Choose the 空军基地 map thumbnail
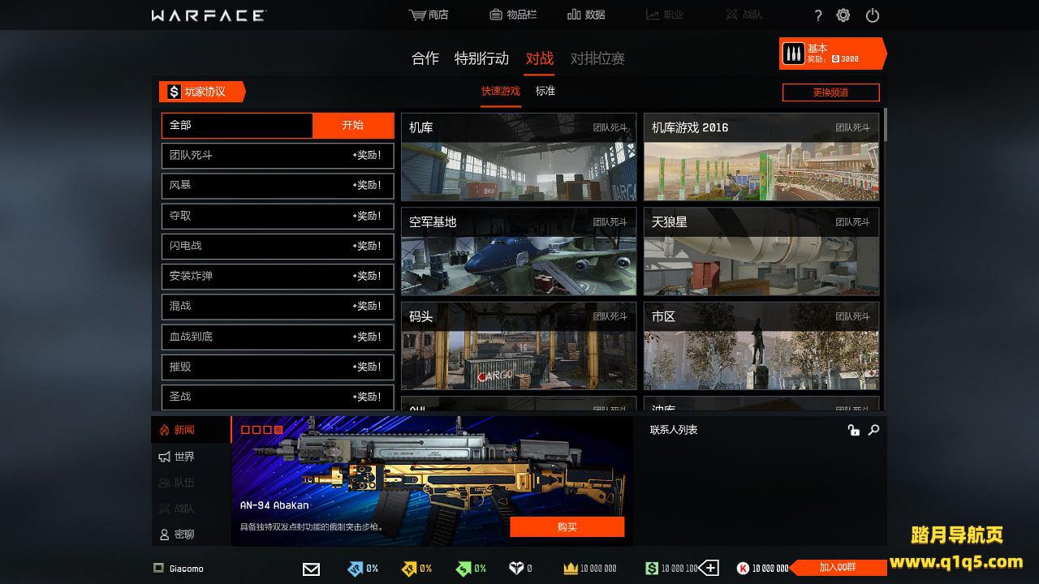 click(518, 251)
